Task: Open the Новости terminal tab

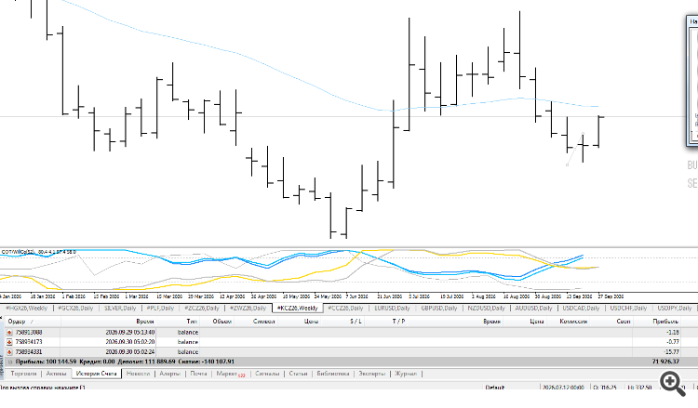Action: coord(138,374)
